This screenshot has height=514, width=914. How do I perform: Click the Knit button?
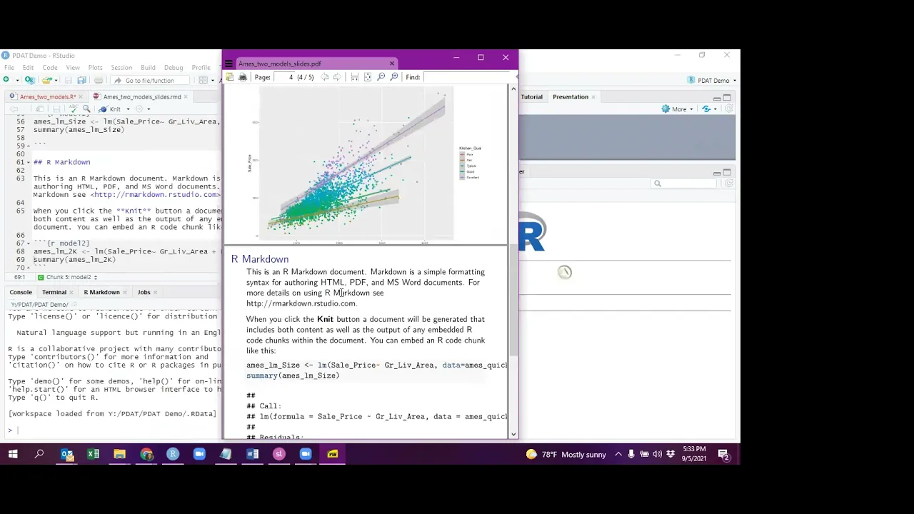(110, 109)
